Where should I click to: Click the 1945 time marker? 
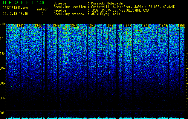(x=92, y=26)
